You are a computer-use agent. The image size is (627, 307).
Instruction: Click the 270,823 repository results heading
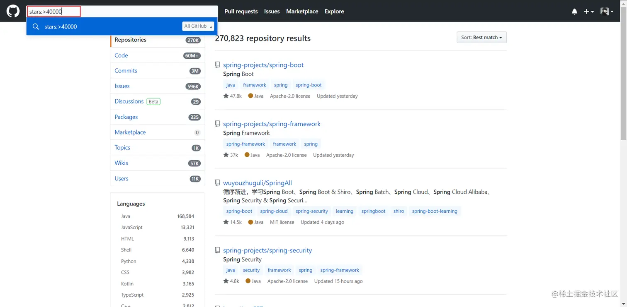click(x=263, y=38)
